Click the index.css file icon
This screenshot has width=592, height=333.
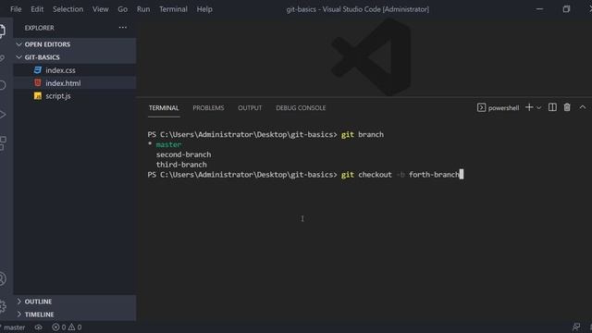[37, 70]
